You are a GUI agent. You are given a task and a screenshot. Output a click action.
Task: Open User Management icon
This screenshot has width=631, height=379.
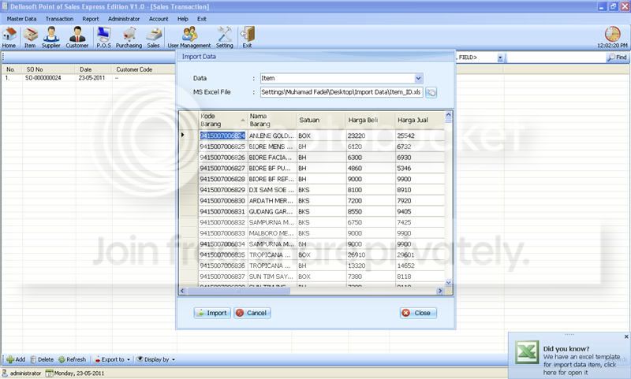point(189,37)
